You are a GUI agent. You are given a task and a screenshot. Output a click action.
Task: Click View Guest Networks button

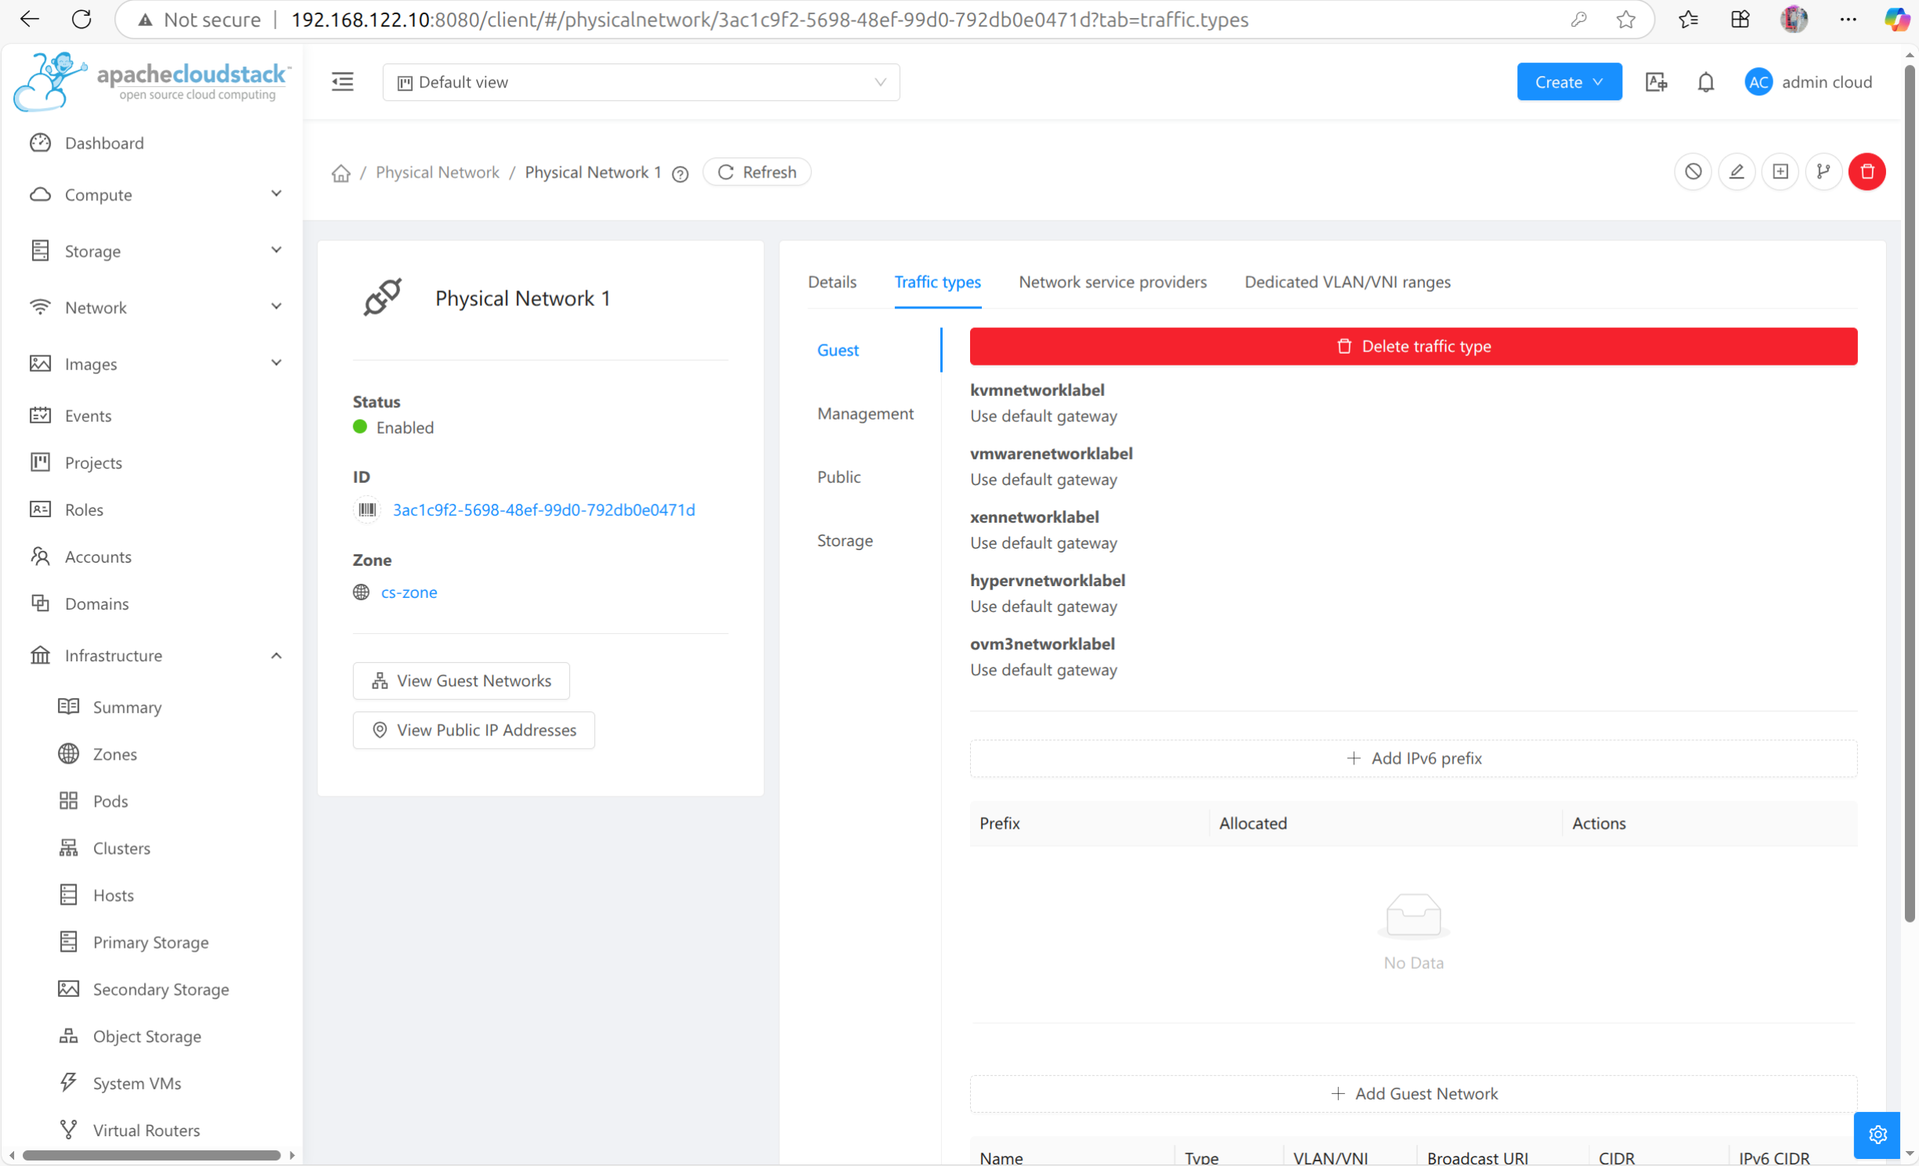[460, 680]
